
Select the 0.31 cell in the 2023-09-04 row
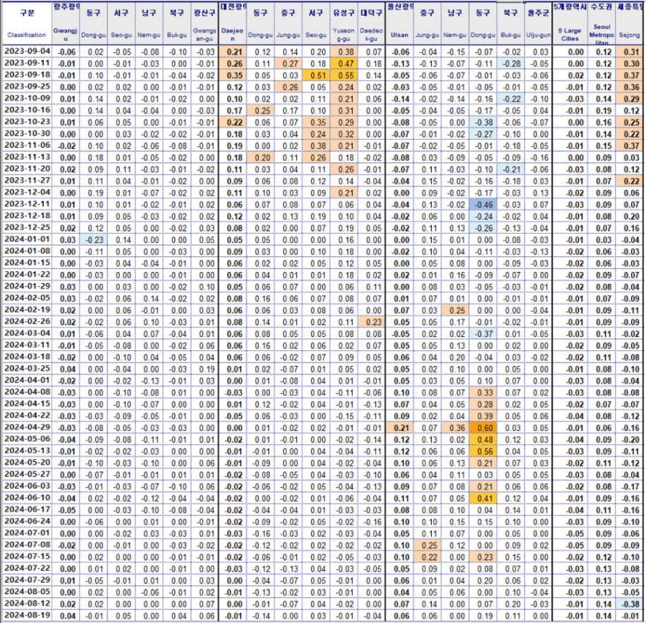[630, 52]
